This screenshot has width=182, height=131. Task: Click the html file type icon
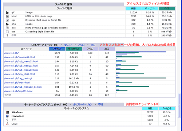point(7,16)
